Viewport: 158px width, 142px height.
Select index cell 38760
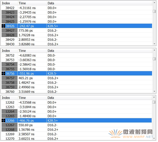point(10,92)
